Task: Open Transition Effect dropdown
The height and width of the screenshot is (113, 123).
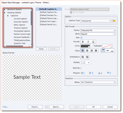Action: point(98,82)
